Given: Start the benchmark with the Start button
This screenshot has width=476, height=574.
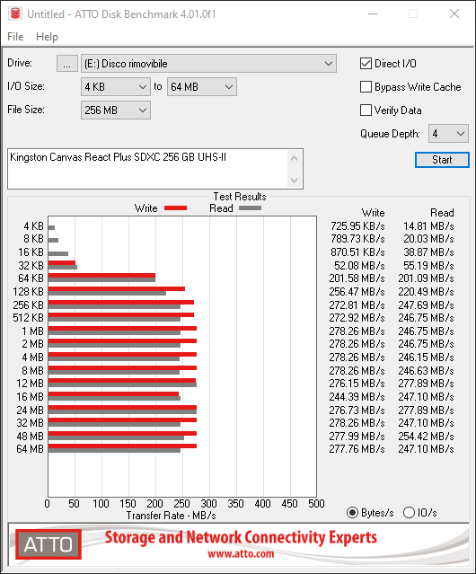Looking at the screenshot, I should click(442, 160).
